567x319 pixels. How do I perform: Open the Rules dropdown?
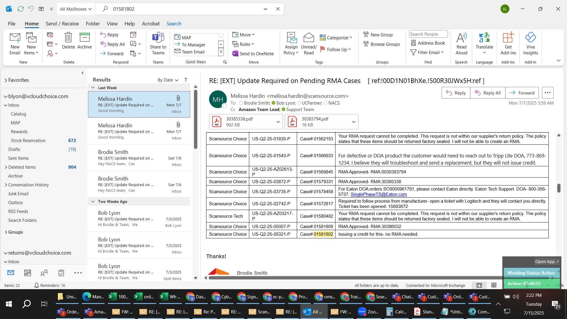tap(243, 44)
